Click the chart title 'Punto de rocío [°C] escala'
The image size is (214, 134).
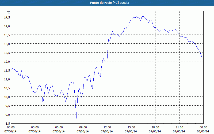110,3
